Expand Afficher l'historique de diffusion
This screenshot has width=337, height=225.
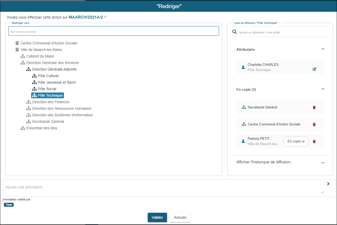[323, 163]
